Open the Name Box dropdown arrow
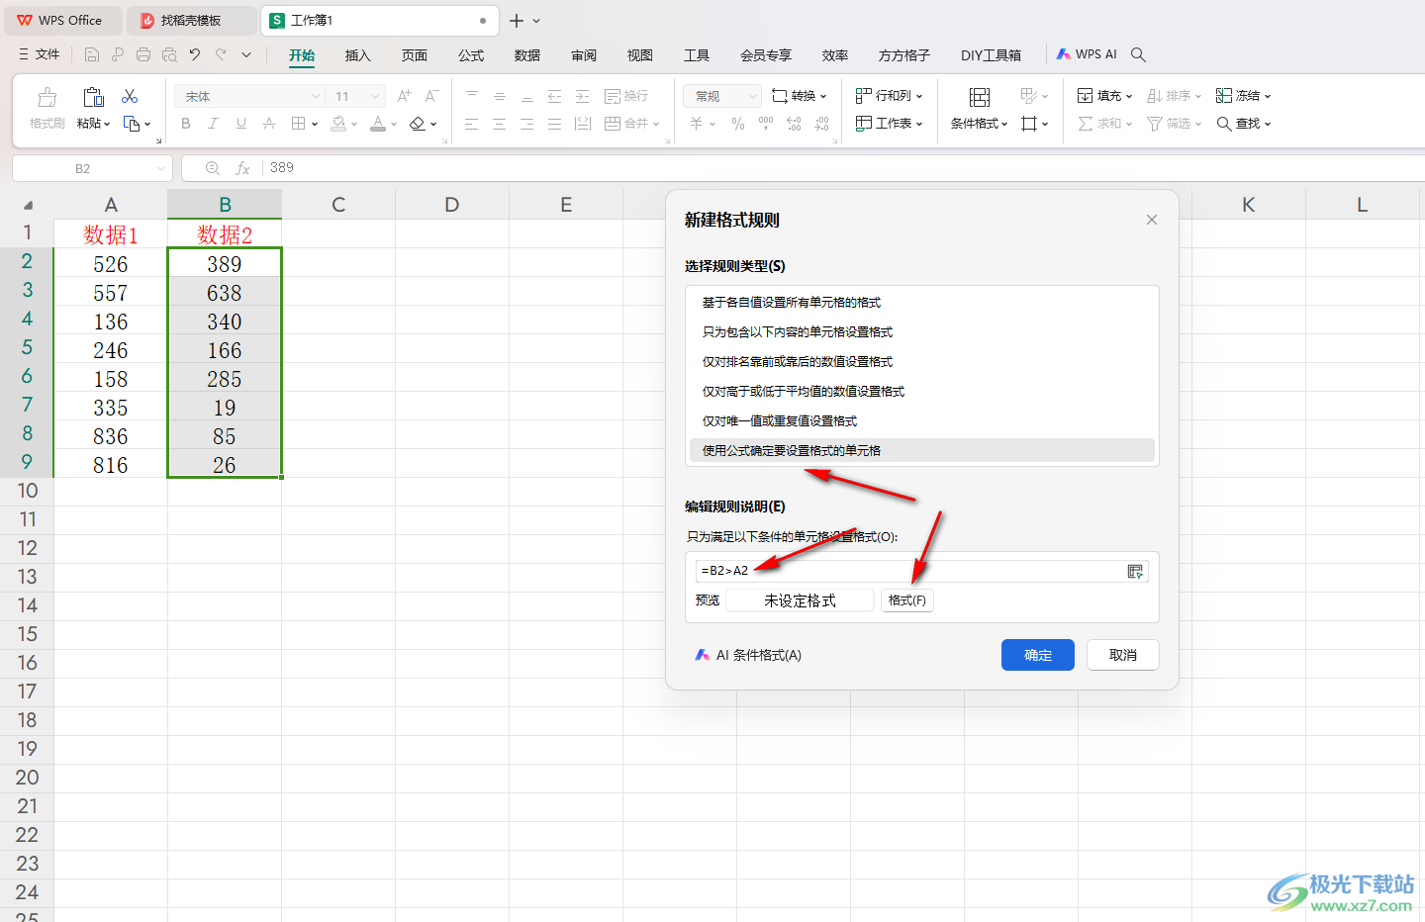Viewport: 1425px width, 922px height. pyautogui.click(x=161, y=168)
